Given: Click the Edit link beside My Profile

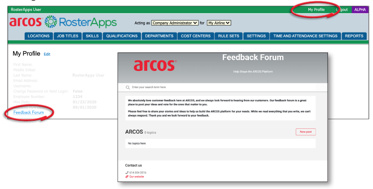Looking at the screenshot, I should click(47, 54).
